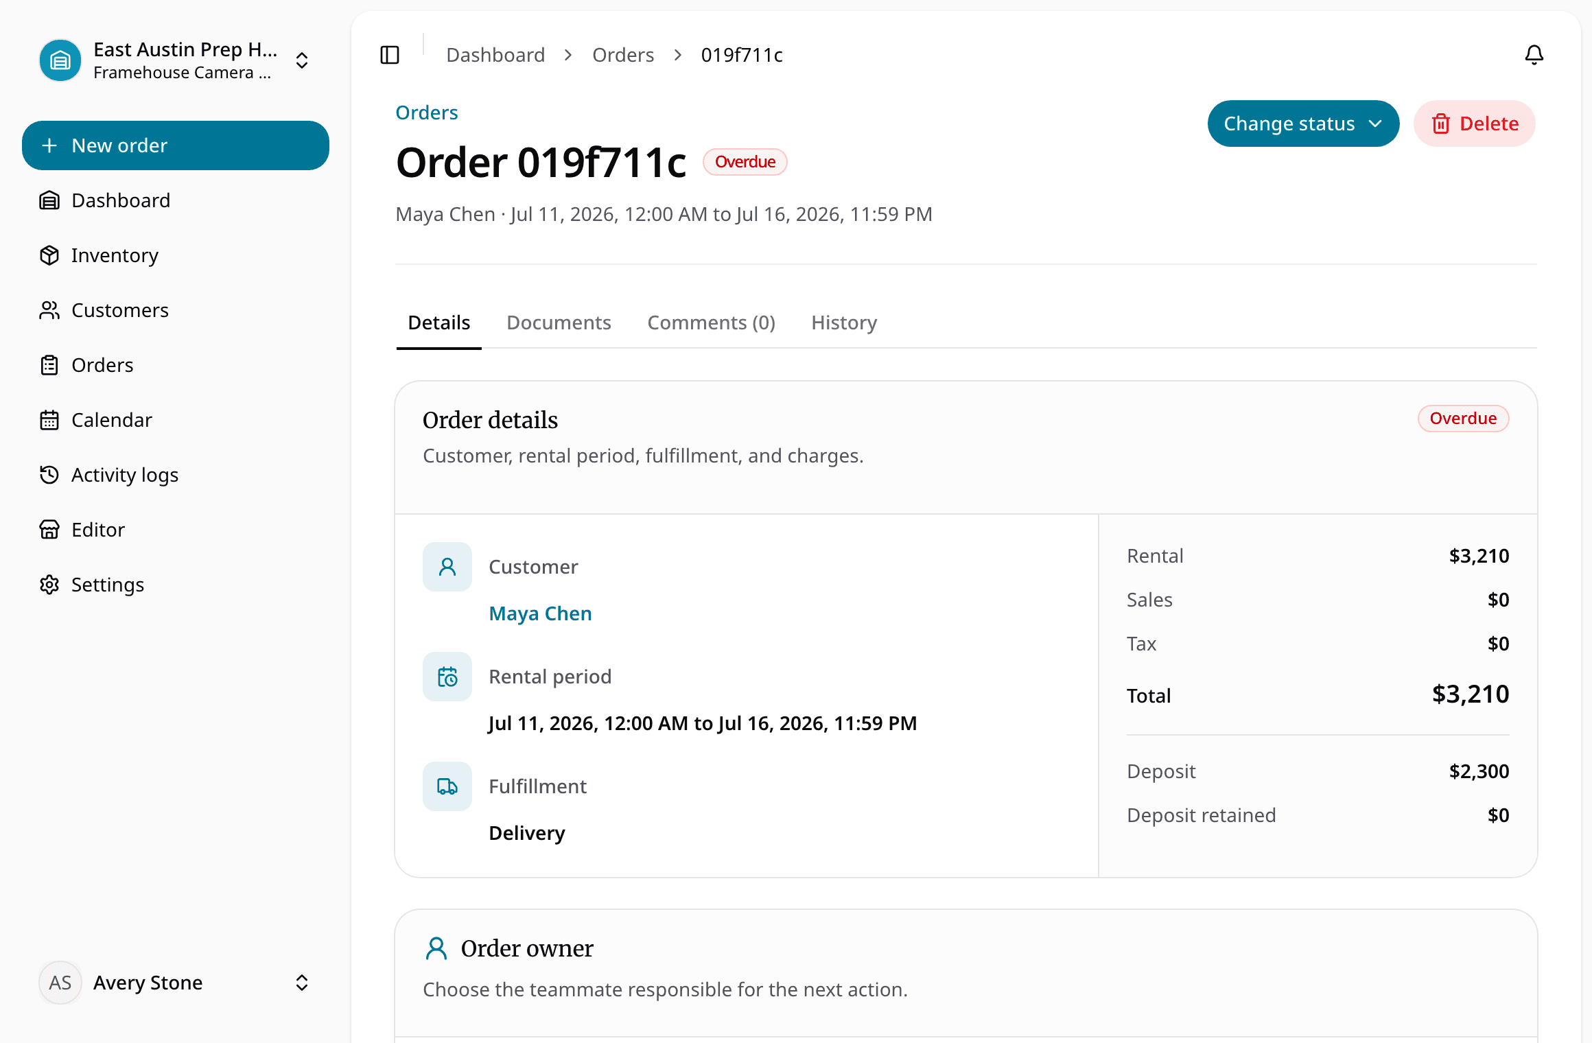
Task: Click the Fulfillment truck icon
Action: 447,786
